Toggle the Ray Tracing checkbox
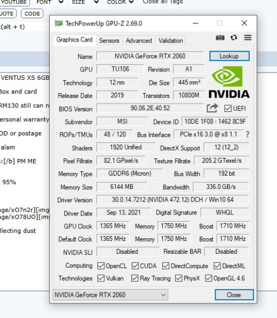277x318 pixels. click(x=135, y=278)
